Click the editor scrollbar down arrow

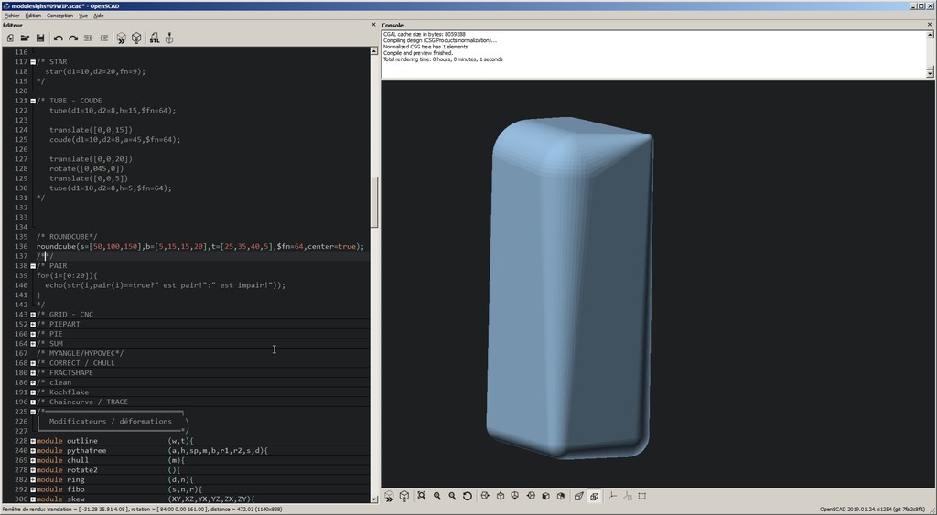373,499
